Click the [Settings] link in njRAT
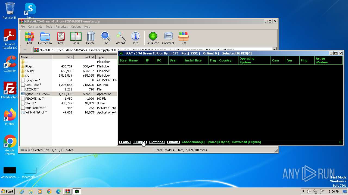The width and height of the screenshot is (348, 195). pyautogui.click(x=157, y=142)
